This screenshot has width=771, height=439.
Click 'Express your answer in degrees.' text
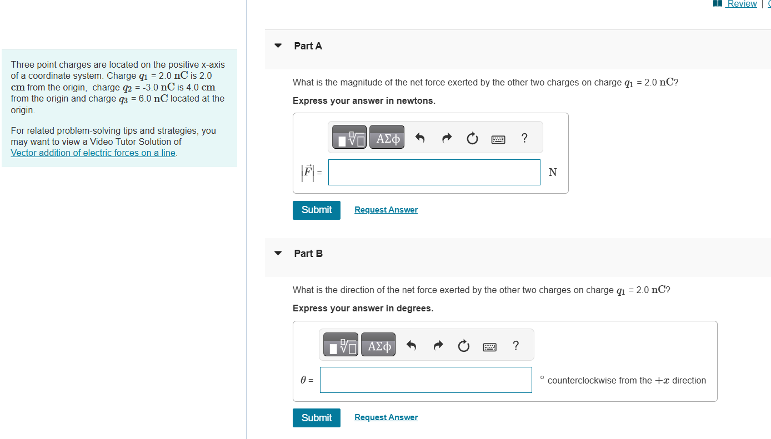click(x=363, y=309)
